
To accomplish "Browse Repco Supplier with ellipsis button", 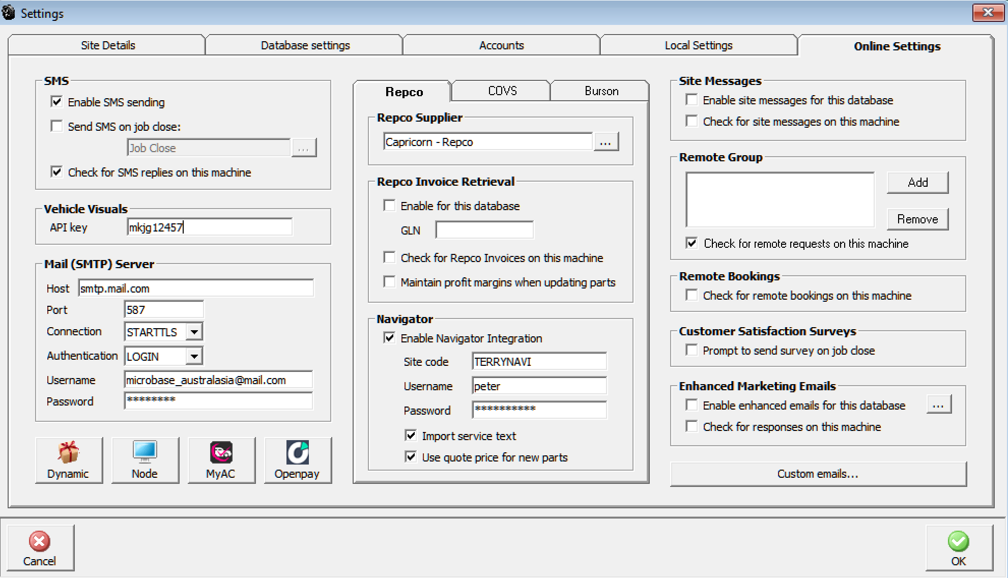I will tap(606, 142).
